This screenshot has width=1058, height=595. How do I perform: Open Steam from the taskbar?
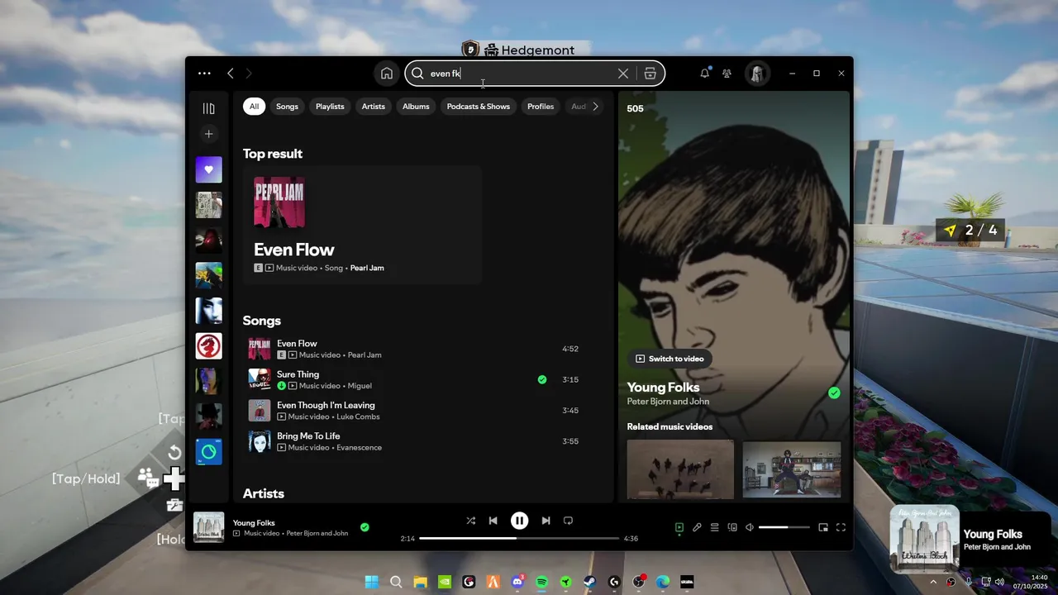tap(590, 582)
